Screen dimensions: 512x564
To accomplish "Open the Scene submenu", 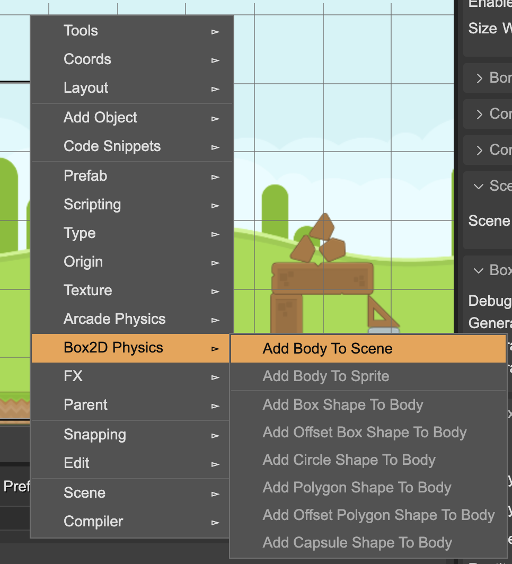I will point(130,493).
